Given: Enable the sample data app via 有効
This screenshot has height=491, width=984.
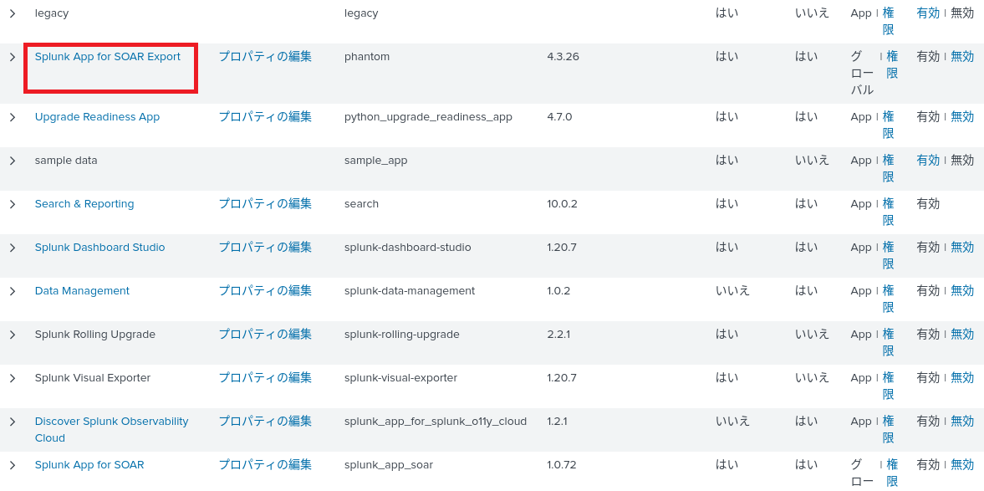Looking at the screenshot, I should pos(928,161).
